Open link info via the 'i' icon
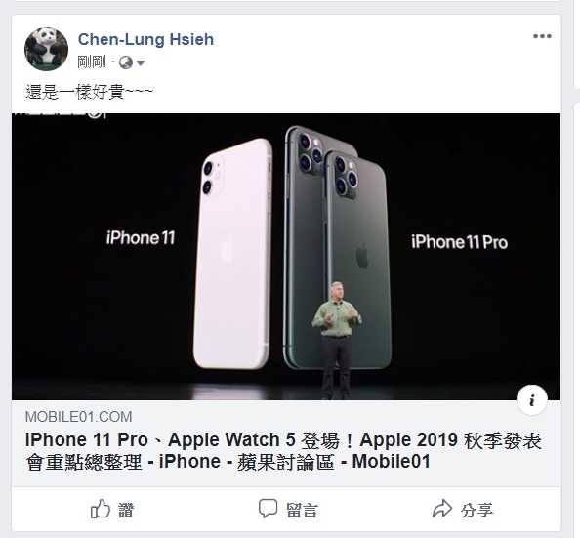 (x=532, y=400)
